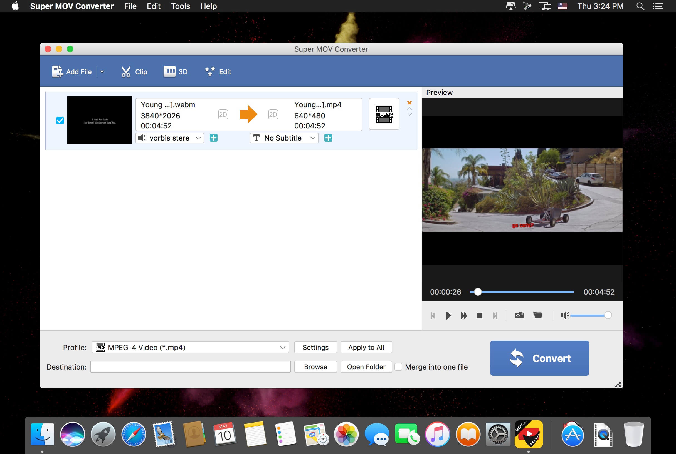Open the Apple menu
This screenshot has height=454, width=676.
[x=15, y=6]
